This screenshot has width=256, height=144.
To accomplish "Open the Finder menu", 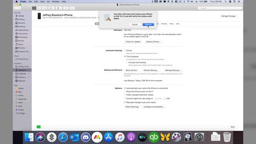I will pos(23,2).
